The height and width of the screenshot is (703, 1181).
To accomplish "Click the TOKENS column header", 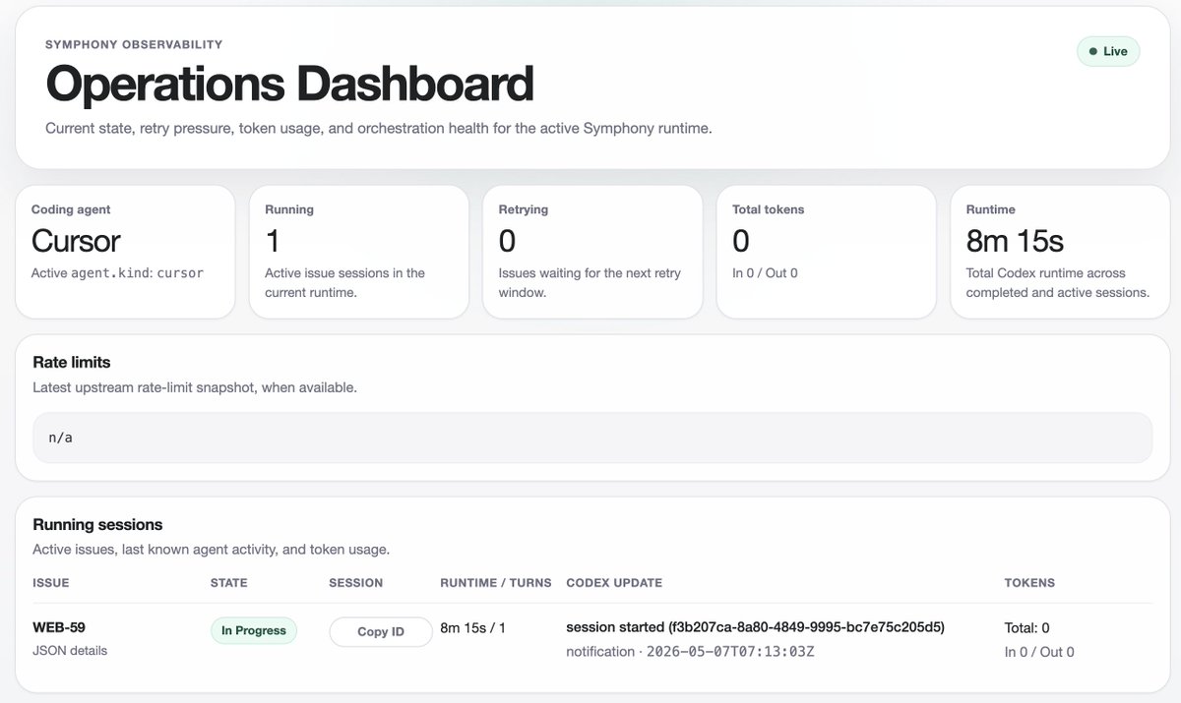I will pos(1029,583).
